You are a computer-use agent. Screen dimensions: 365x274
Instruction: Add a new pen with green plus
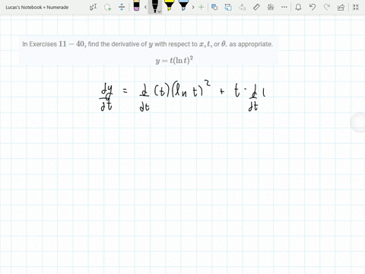202,7
